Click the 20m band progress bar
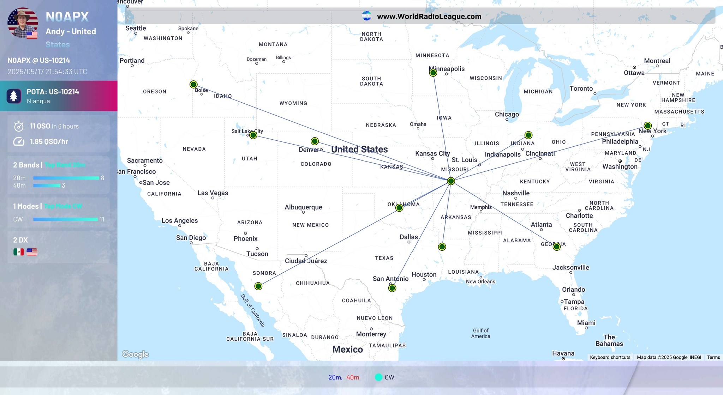 click(x=66, y=178)
